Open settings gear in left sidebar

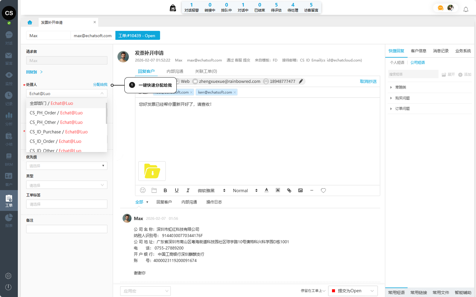click(x=8, y=276)
